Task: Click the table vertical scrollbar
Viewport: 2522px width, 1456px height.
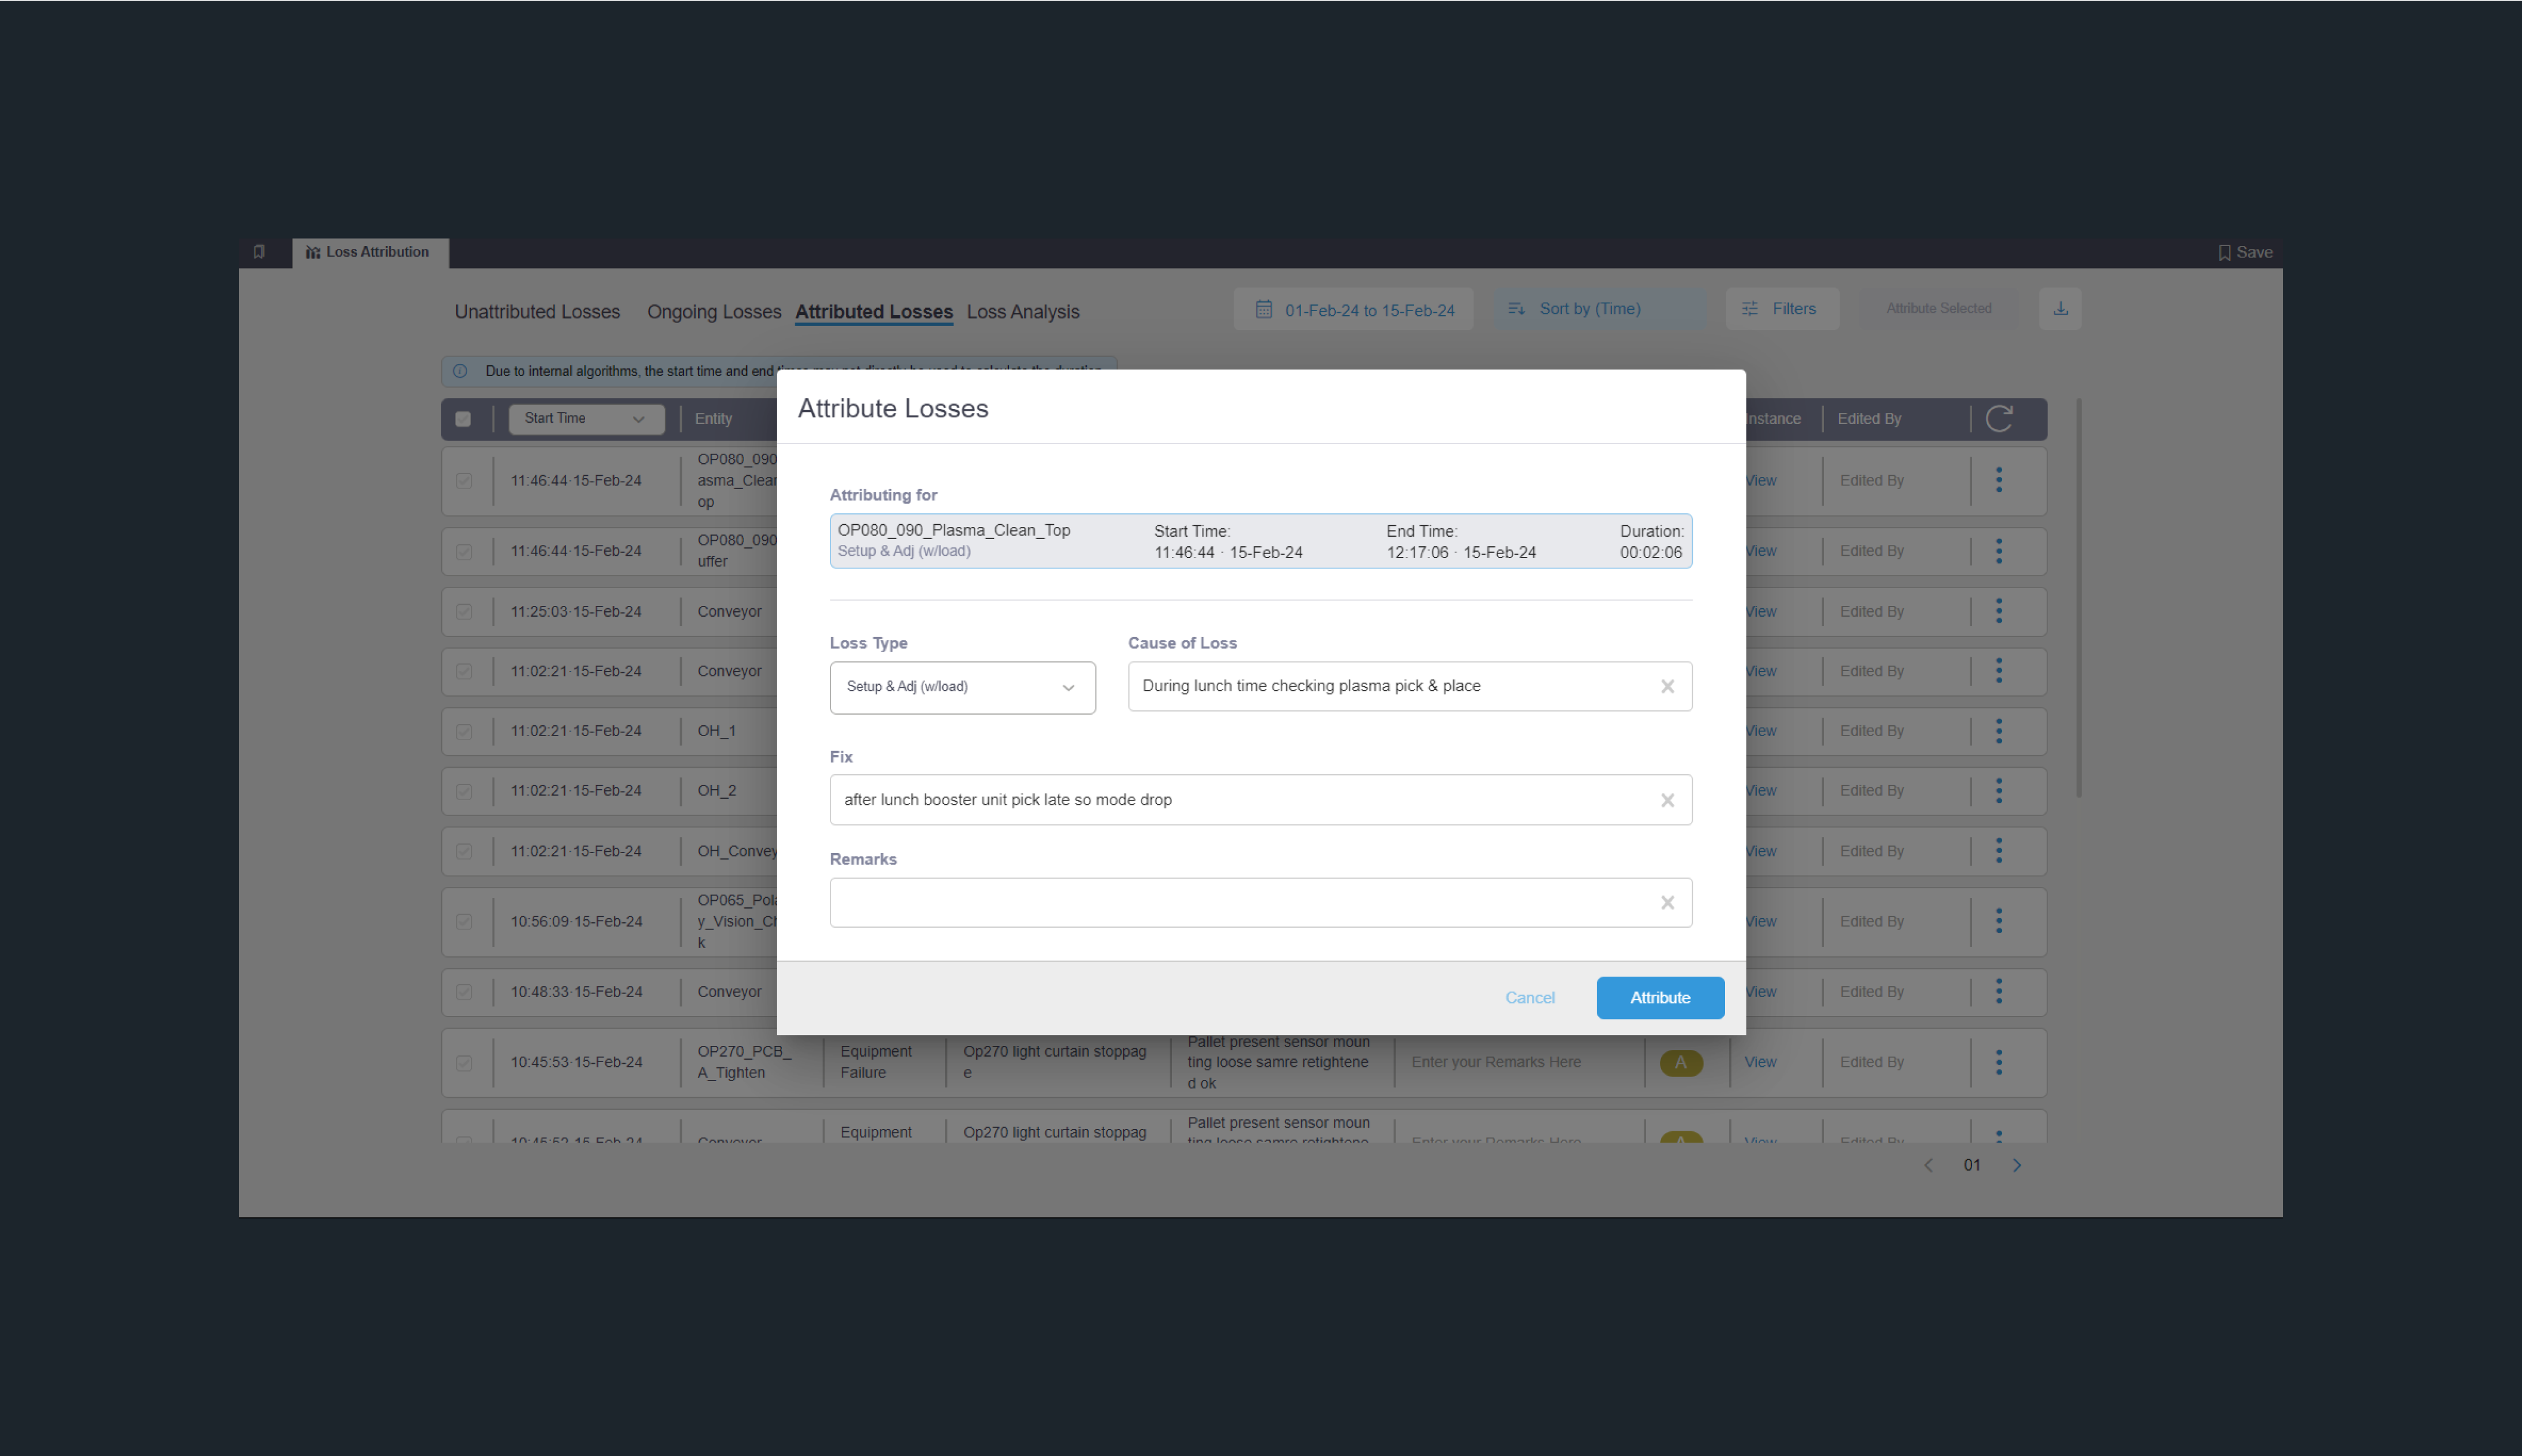Action: tap(2078, 600)
